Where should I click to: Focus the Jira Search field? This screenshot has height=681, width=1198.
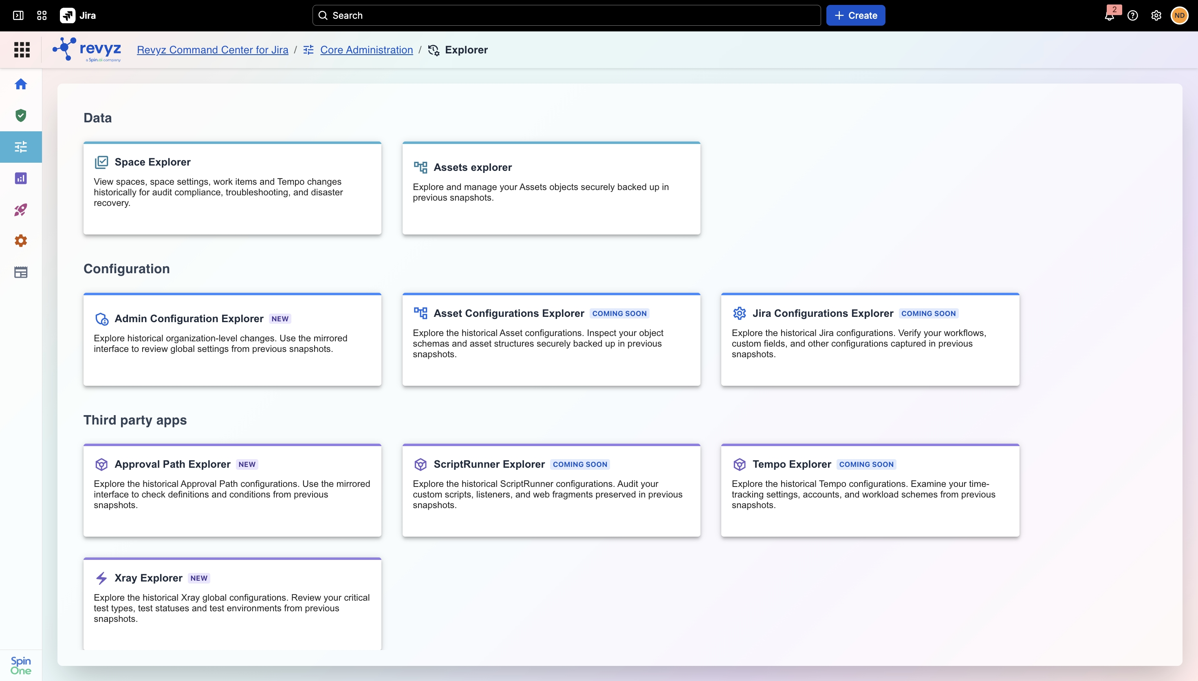click(x=566, y=15)
